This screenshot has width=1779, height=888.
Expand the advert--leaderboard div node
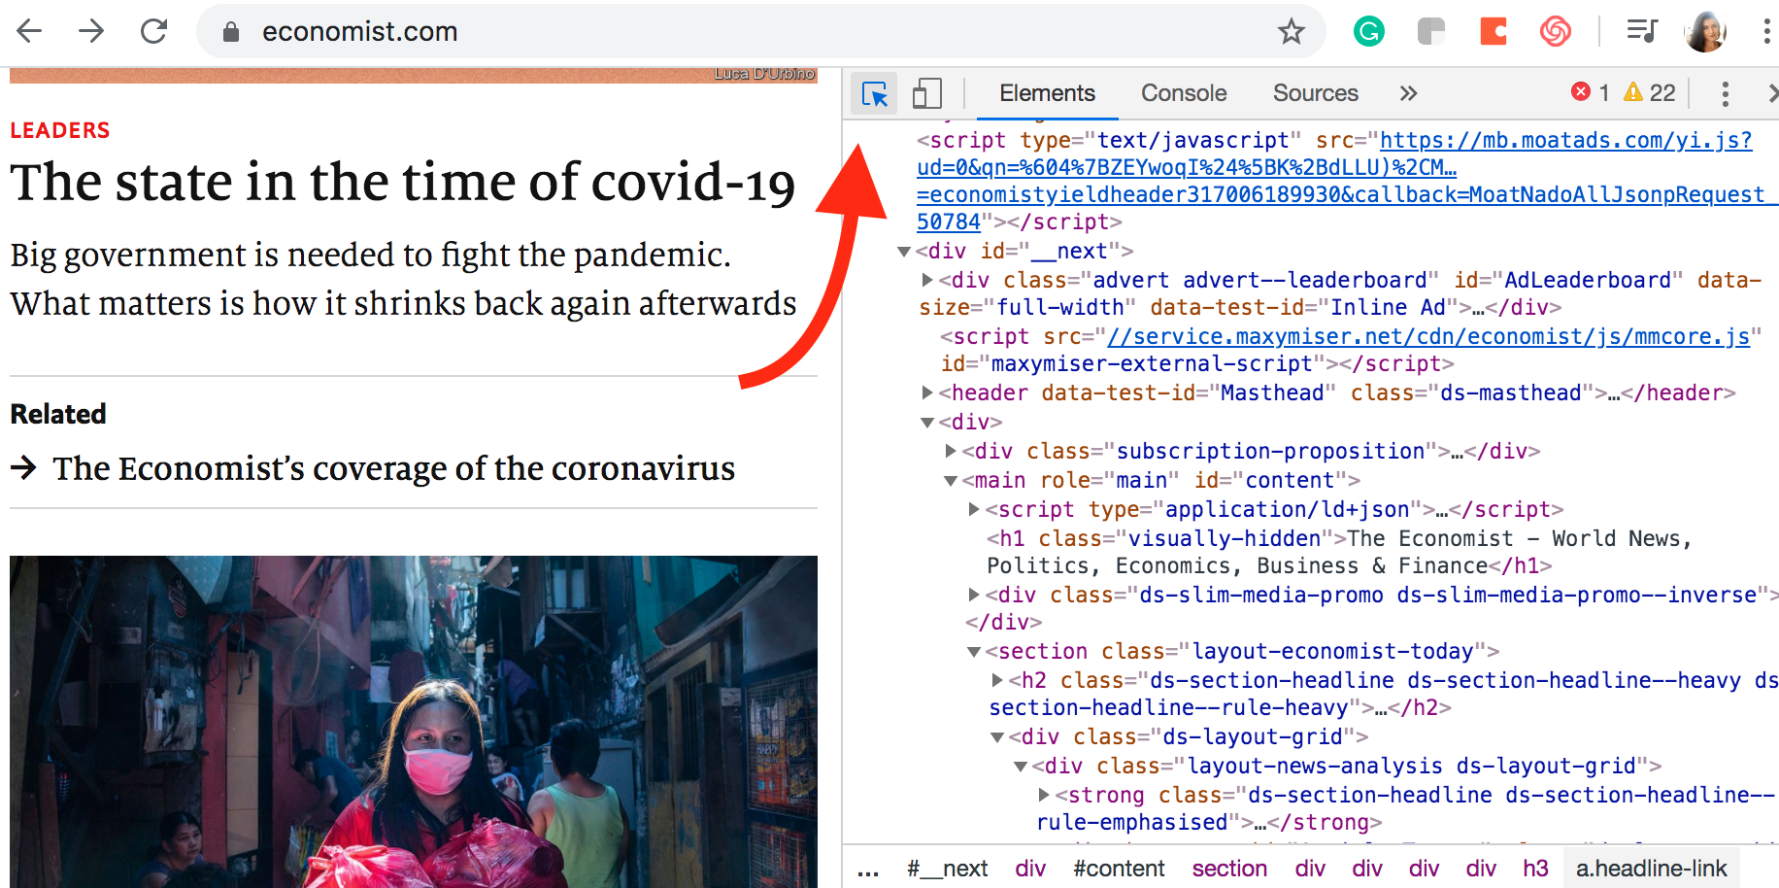click(927, 280)
